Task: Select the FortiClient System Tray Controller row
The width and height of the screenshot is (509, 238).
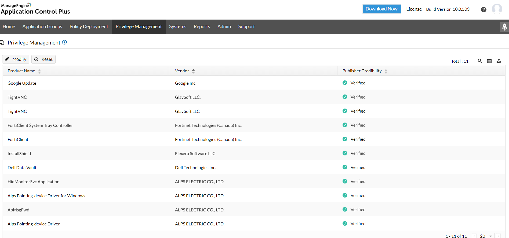Action: (x=40, y=125)
